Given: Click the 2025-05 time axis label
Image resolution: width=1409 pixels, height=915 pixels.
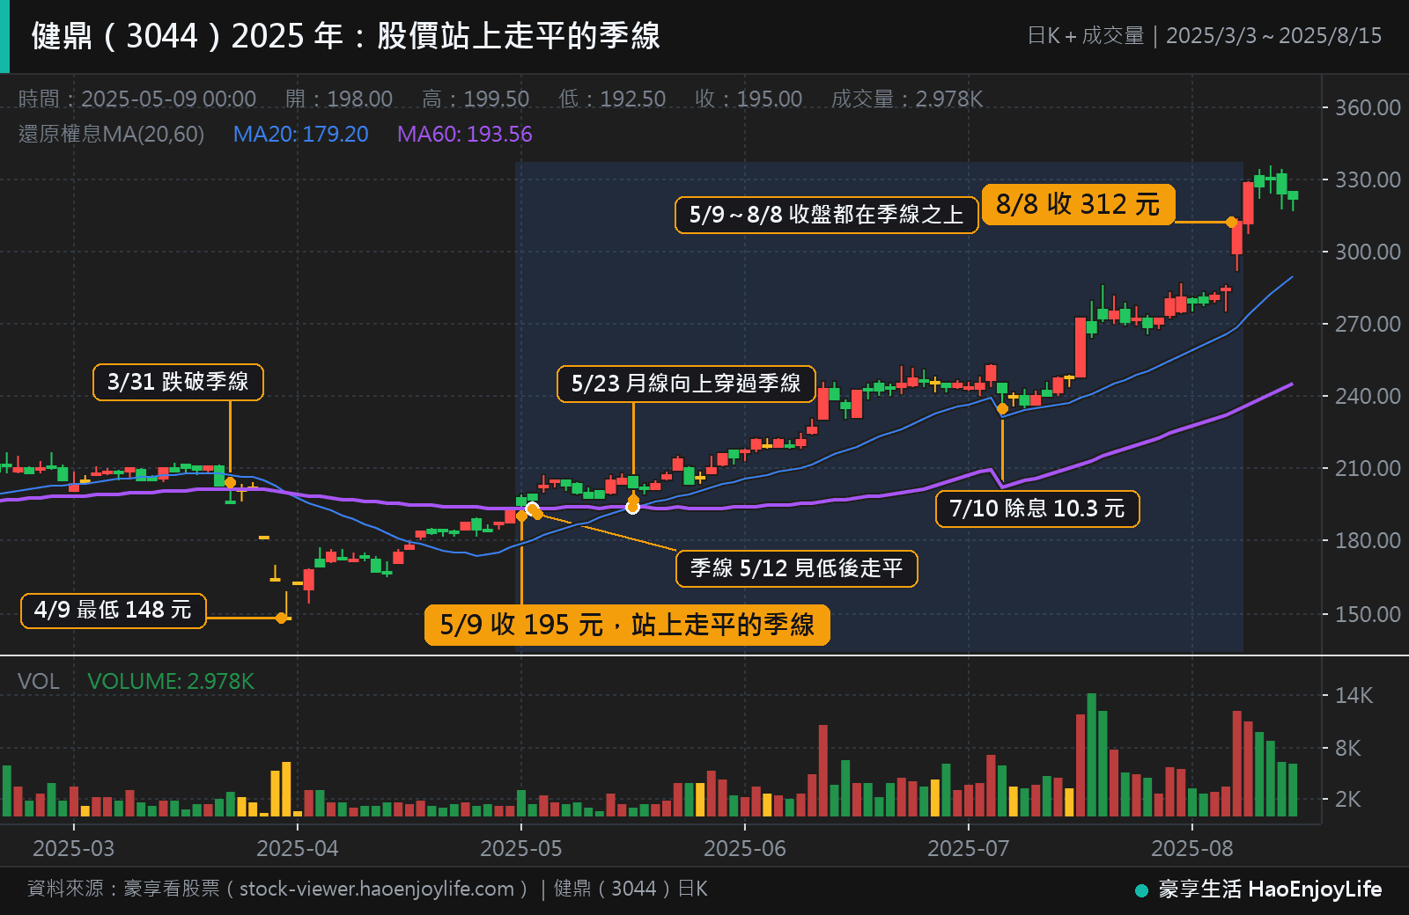Looking at the screenshot, I should point(520,848).
